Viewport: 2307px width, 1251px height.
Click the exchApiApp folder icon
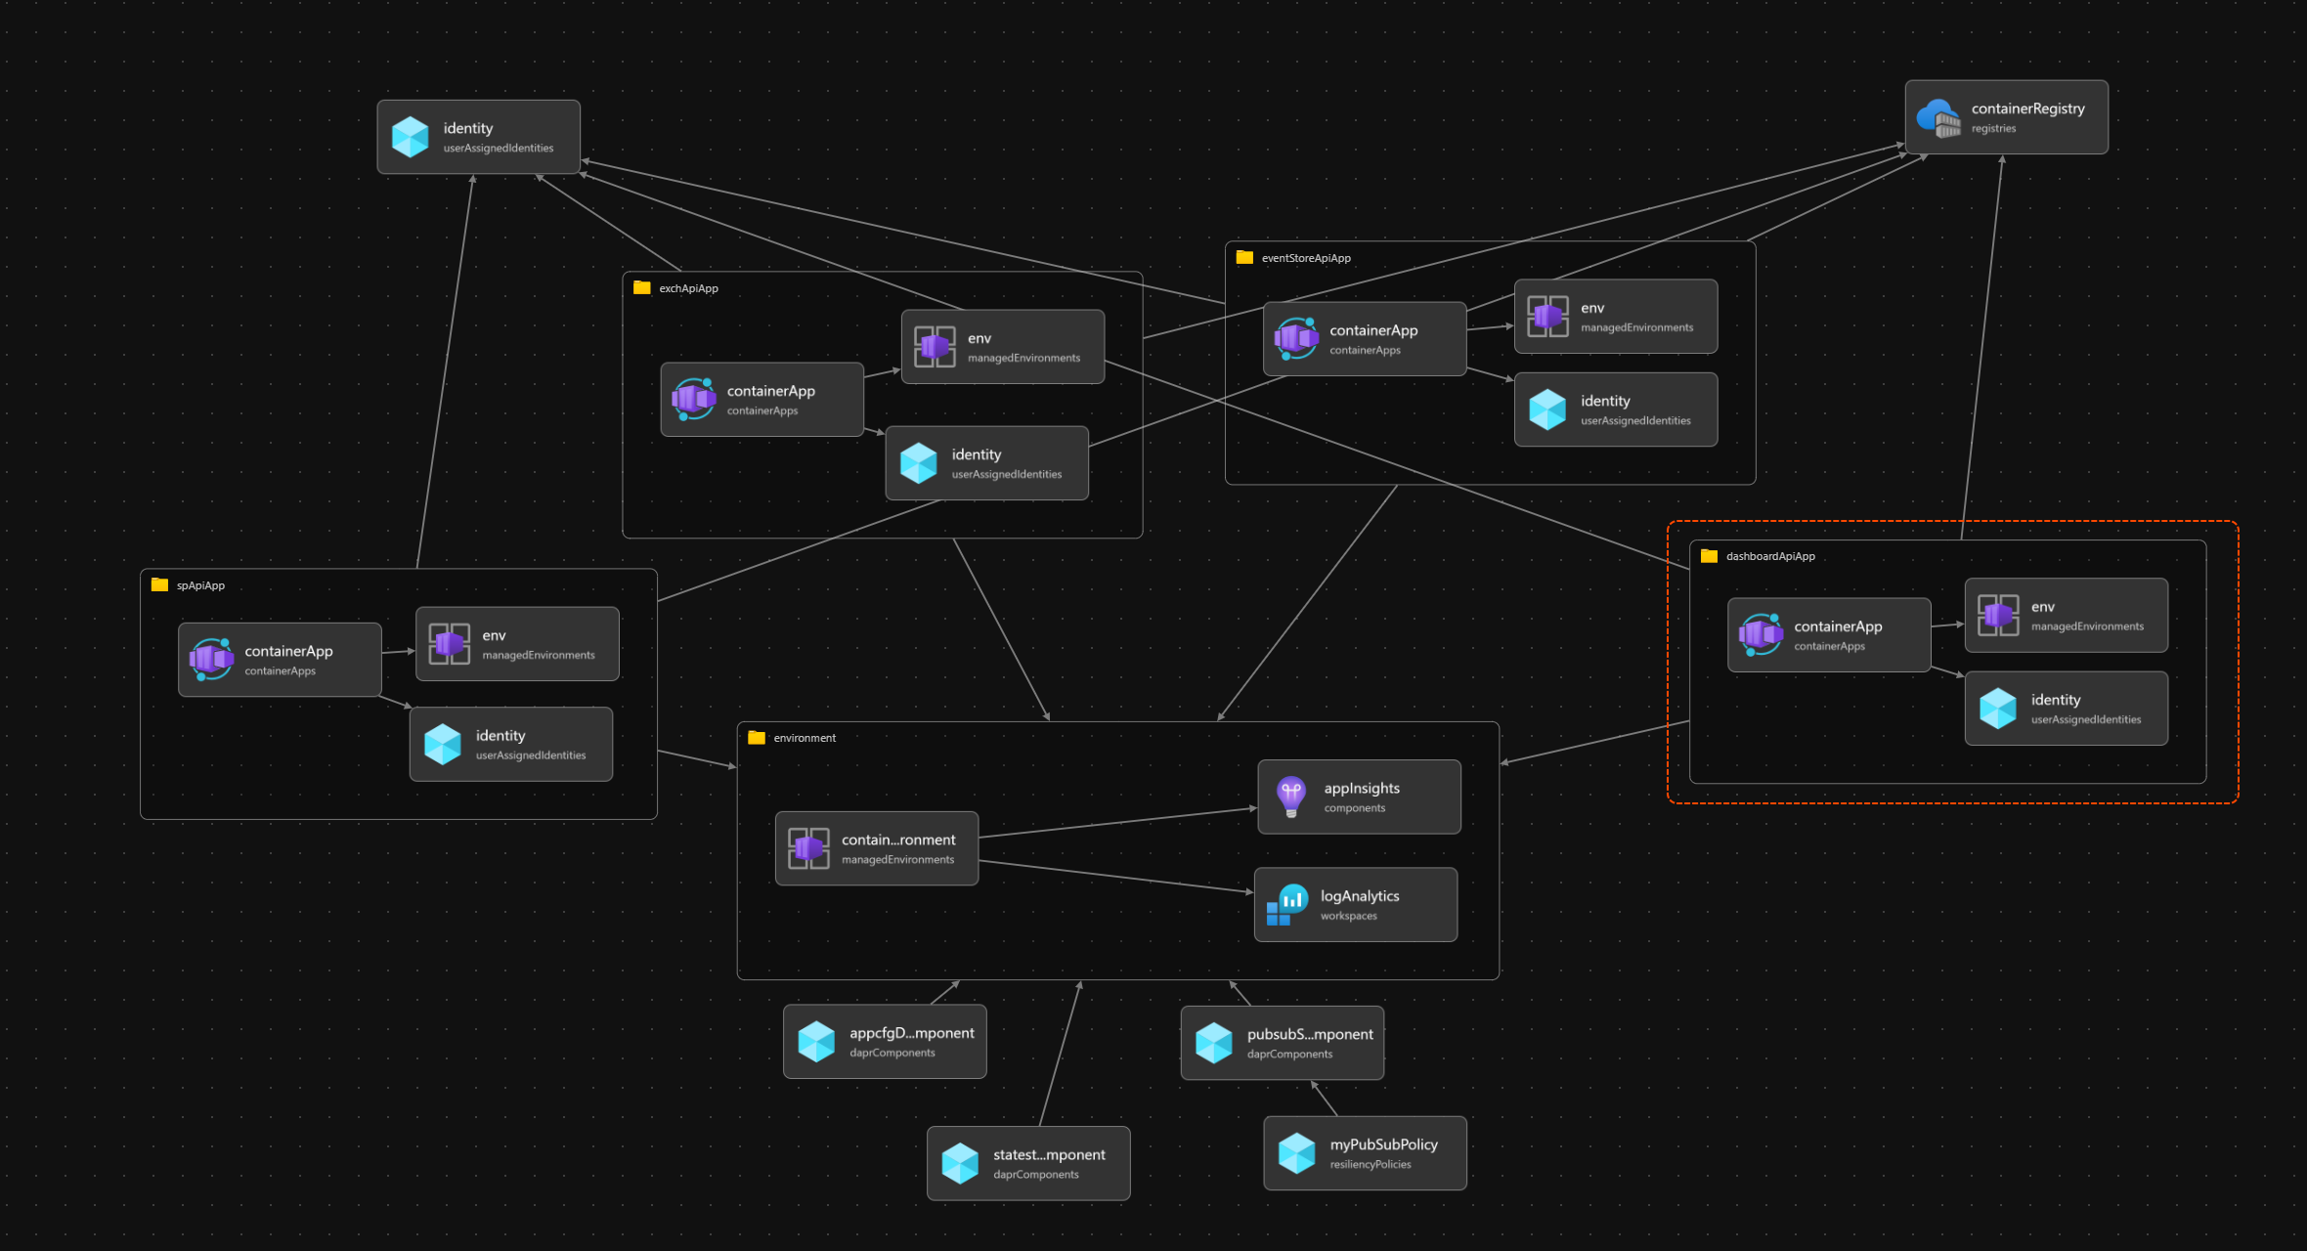642,288
